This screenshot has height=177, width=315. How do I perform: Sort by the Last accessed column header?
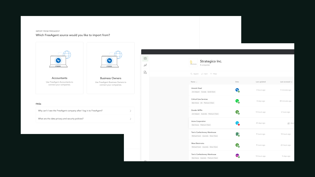coord(286,82)
